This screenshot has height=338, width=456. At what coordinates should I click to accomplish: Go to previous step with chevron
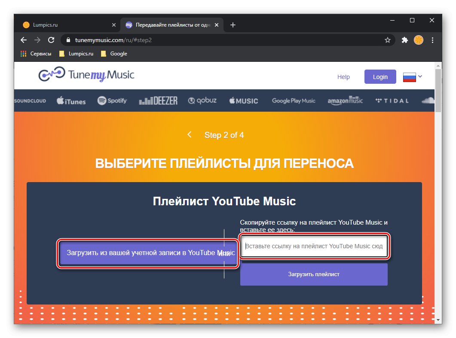[x=190, y=134]
